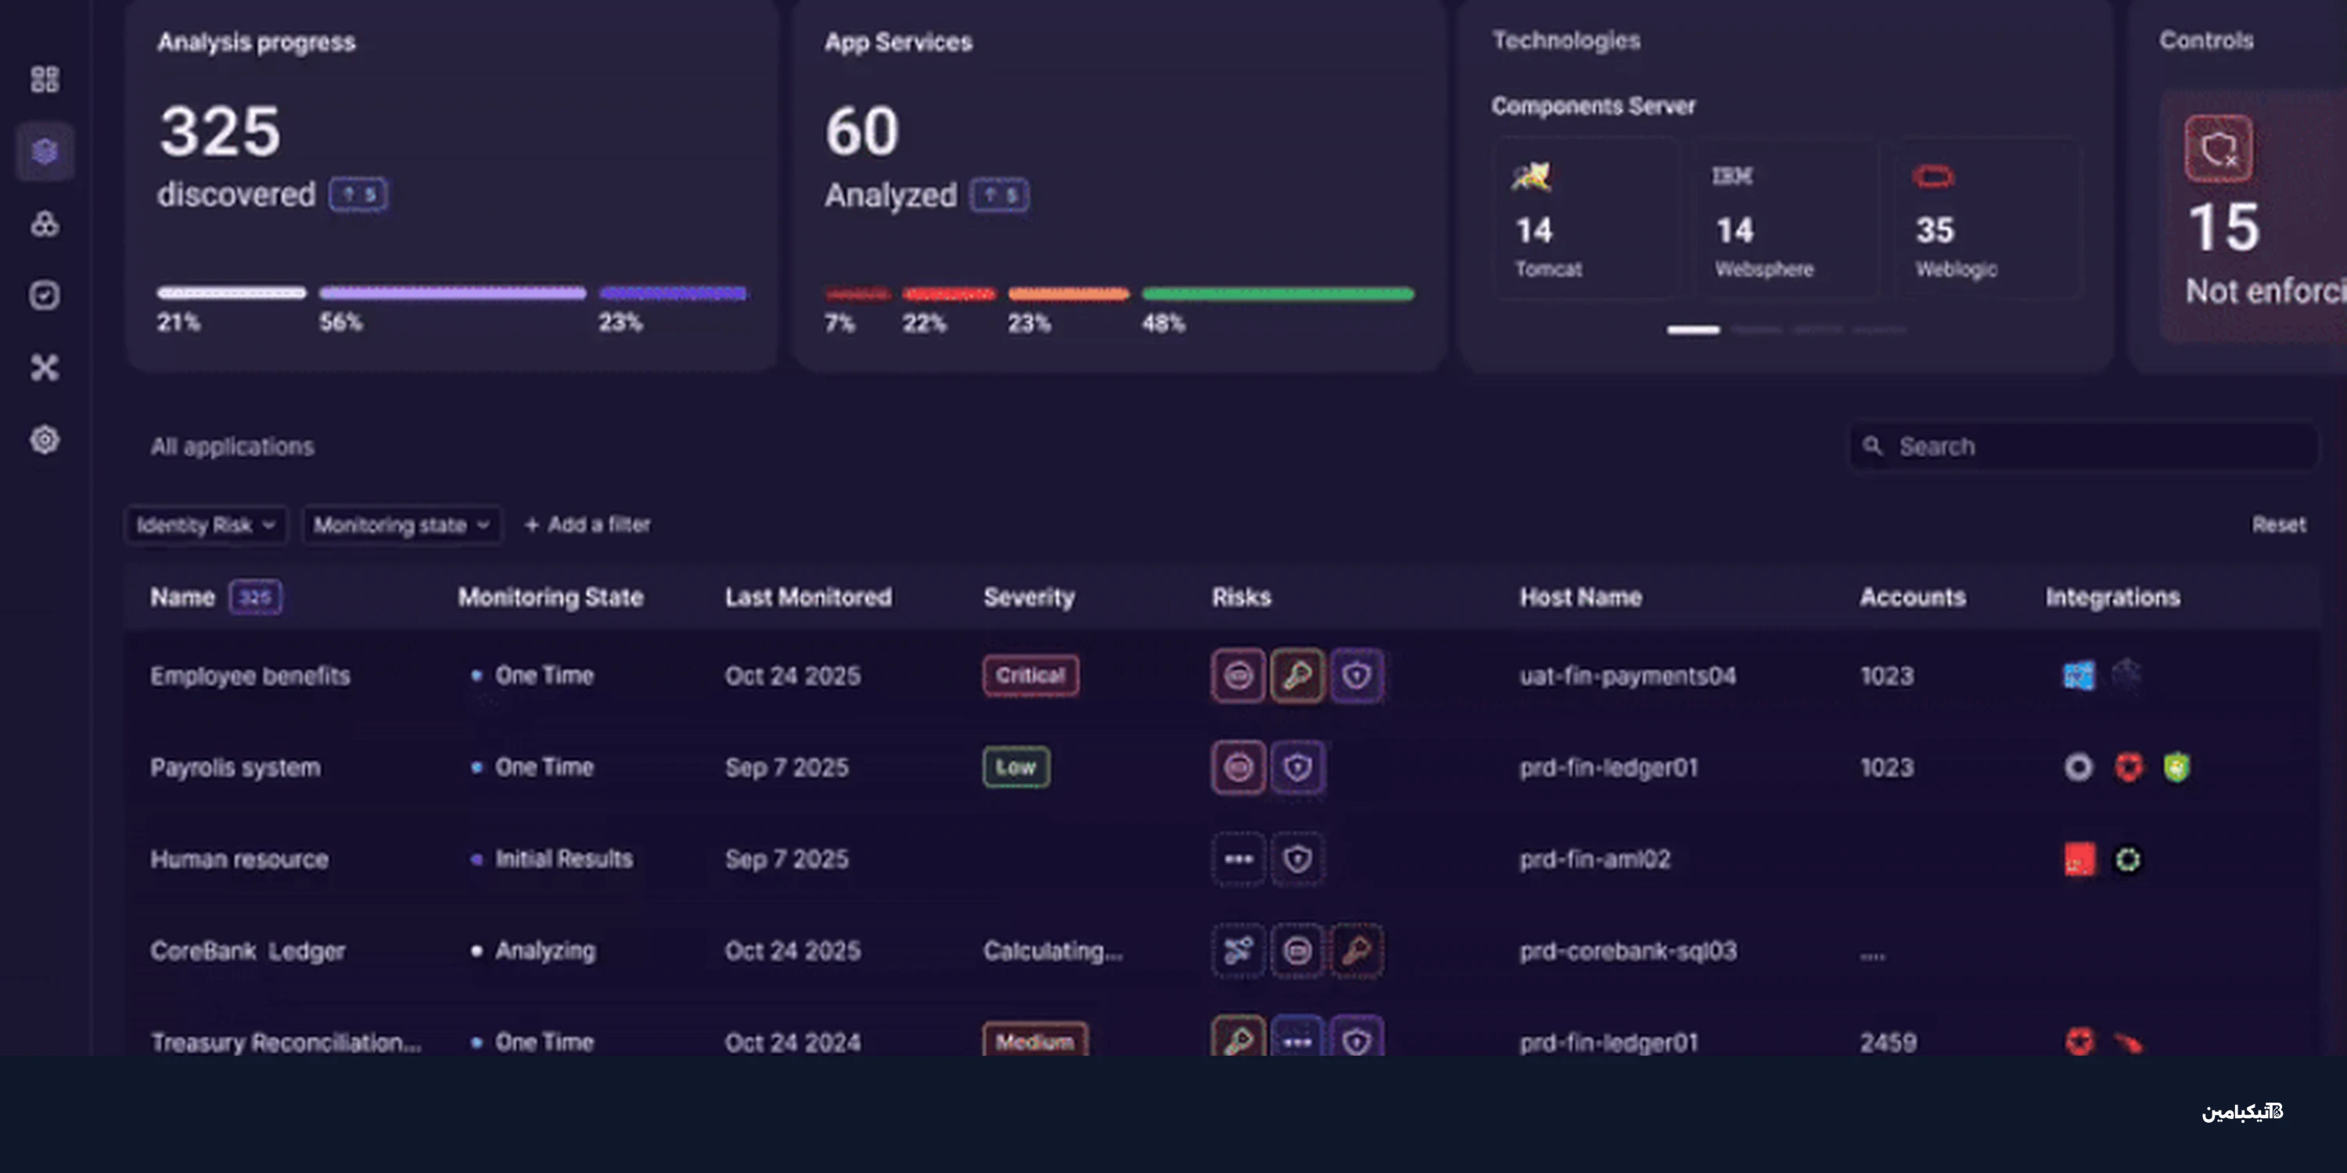The width and height of the screenshot is (2347, 1173).
Task: Click the green 48% App Services progress bar
Action: (x=1278, y=294)
